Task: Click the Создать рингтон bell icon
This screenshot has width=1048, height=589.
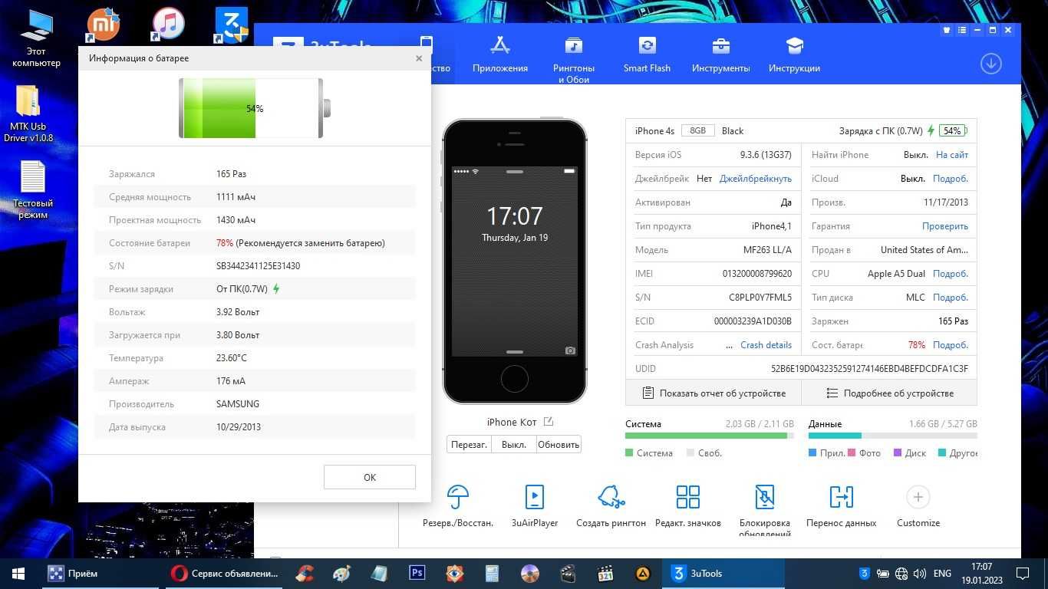Action: coord(611,497)
